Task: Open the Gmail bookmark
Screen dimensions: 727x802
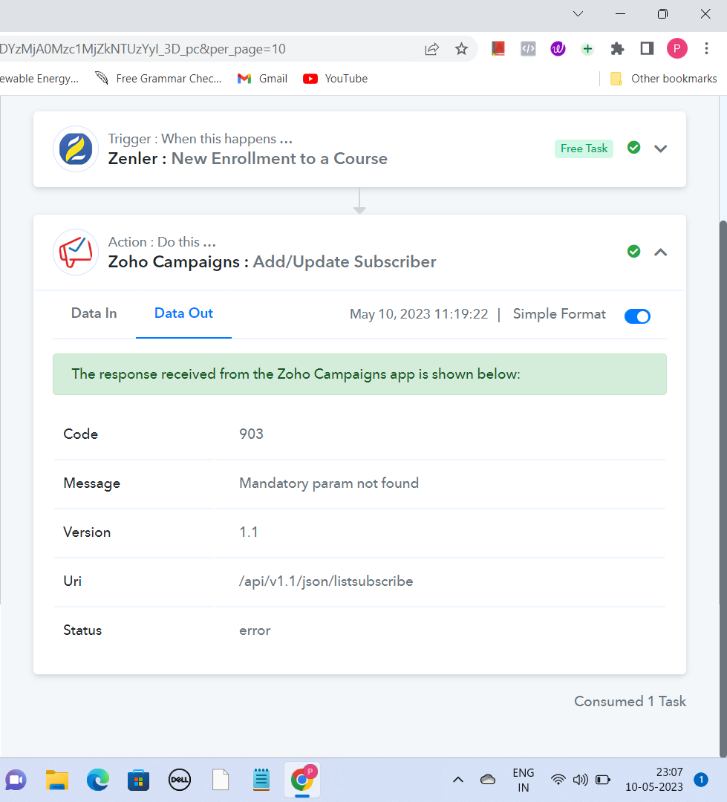Action: [262, 79]
